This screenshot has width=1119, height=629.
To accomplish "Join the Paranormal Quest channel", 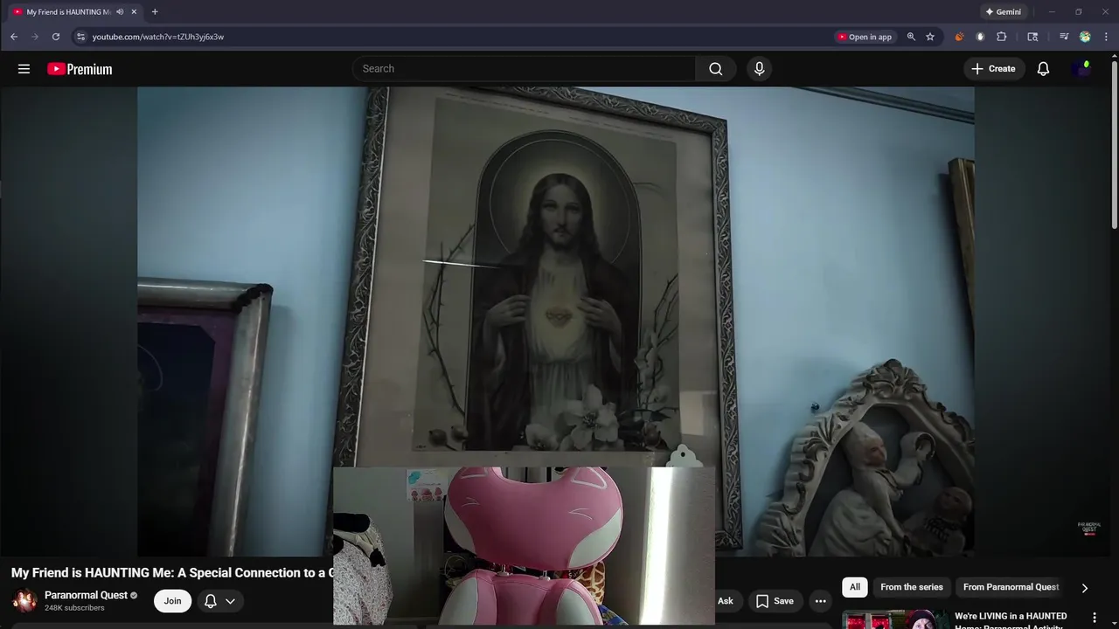I will coord(172,601).
